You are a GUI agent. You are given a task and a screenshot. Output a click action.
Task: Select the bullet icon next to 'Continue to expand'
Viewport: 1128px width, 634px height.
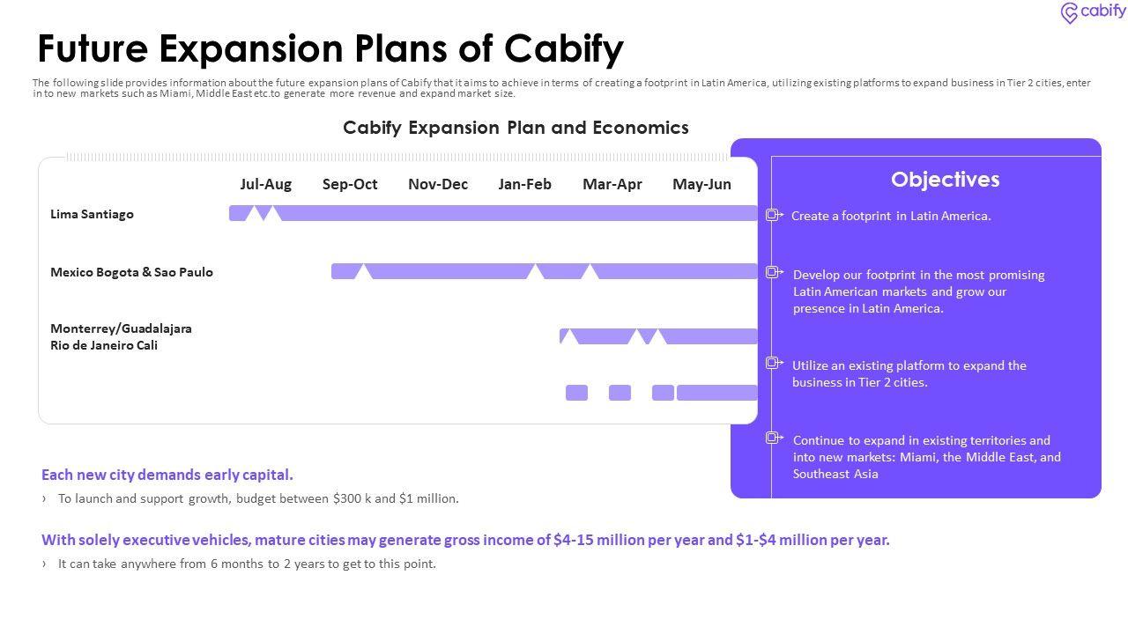[x=773, y=438]
